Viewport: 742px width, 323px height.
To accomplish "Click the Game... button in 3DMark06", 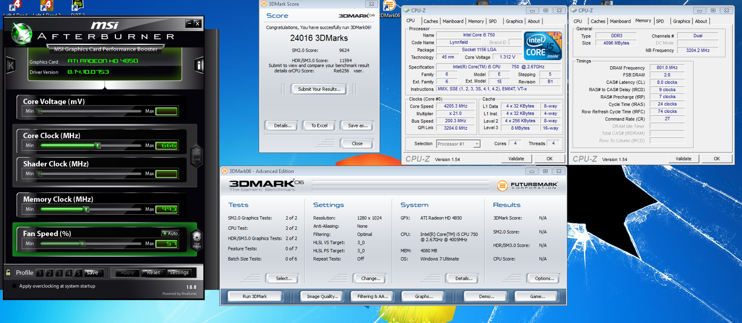I will [x=537, y=296].
